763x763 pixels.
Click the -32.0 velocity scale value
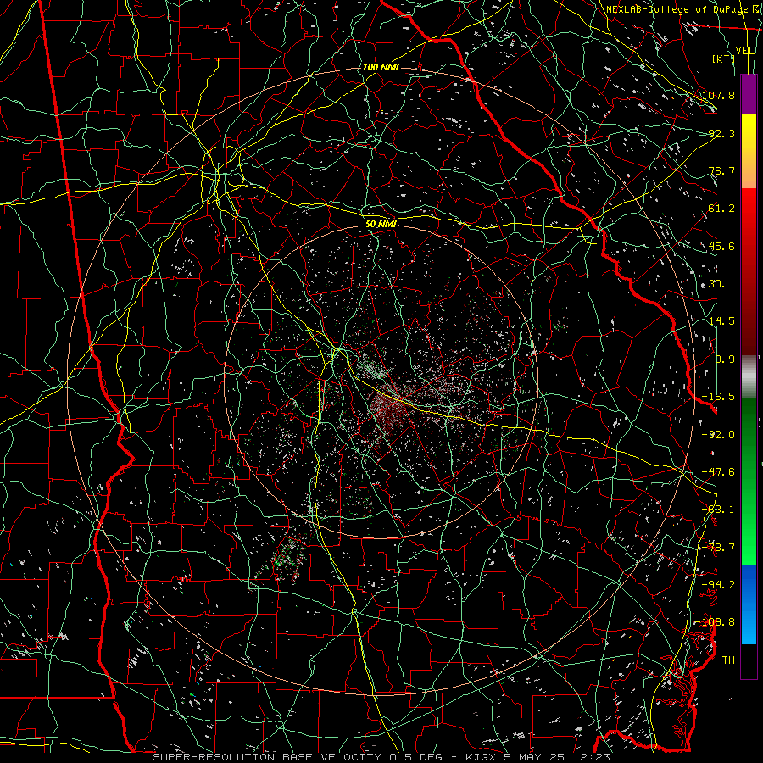pos(718,435)
